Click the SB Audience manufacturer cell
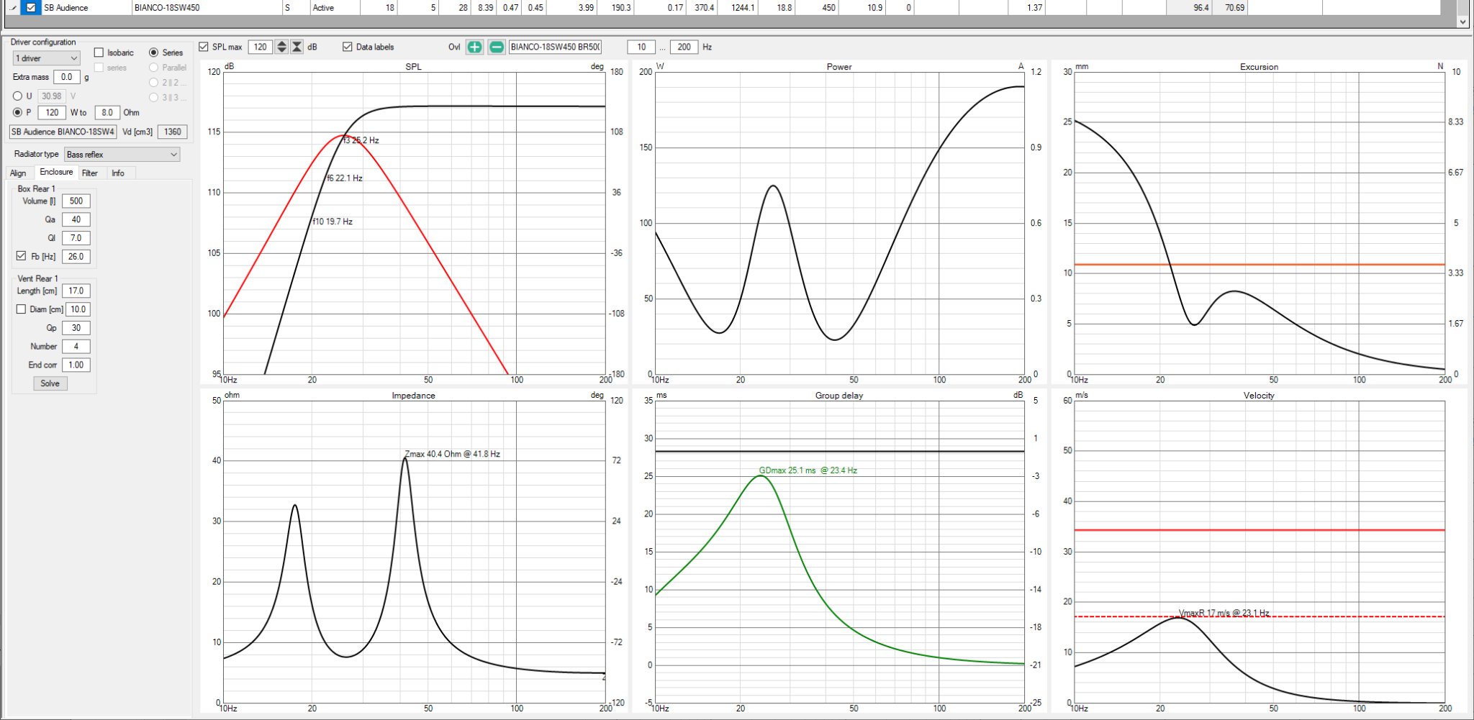The width and height of the screenshot is (1474, 720). point(86,8)
